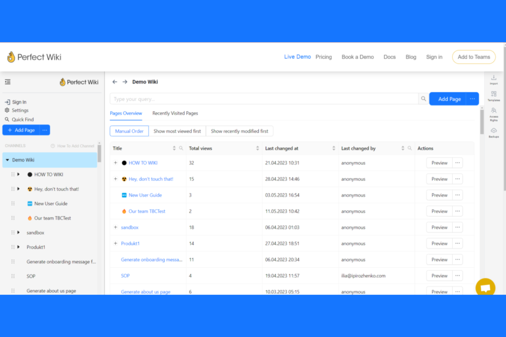
Task: Expand "Hey, don't touch that!" in the sidebar tree
Action: click(x=18, y=189)
